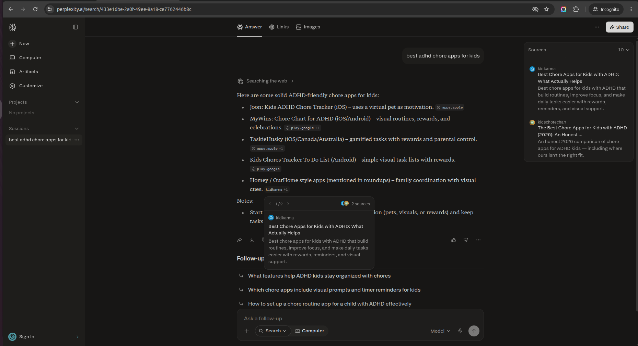Expand the Sign In chevron arrow
638x346 pixels.
point(78,337)
